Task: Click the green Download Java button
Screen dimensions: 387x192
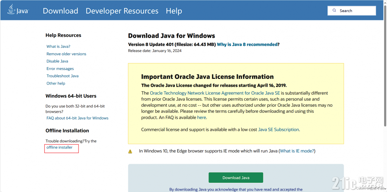Action: tap(236, 177)
